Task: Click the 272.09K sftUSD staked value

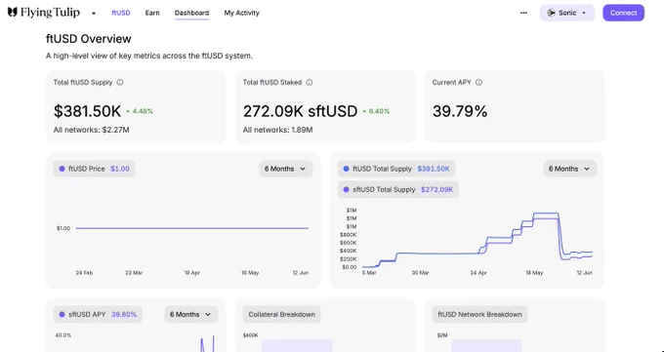Action: (300, 111)
